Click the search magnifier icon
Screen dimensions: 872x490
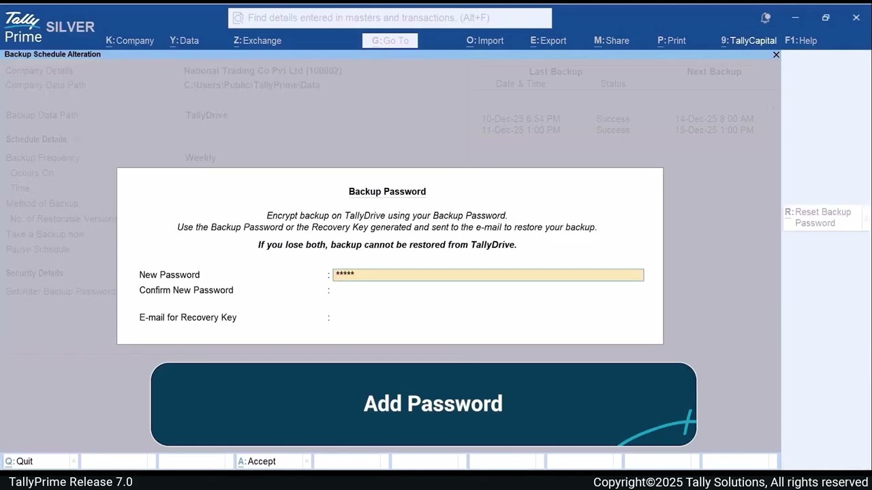click(238, 18)
